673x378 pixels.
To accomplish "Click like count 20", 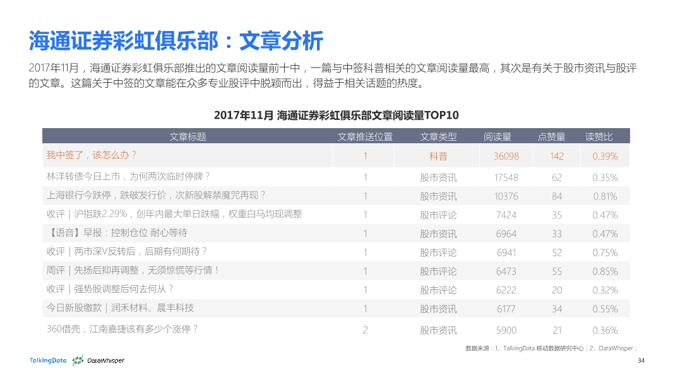I will pyautogui.click(x=557, y=290).
